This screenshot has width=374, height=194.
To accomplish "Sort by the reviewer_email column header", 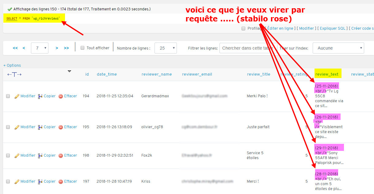I will click(x=197, y=74).
